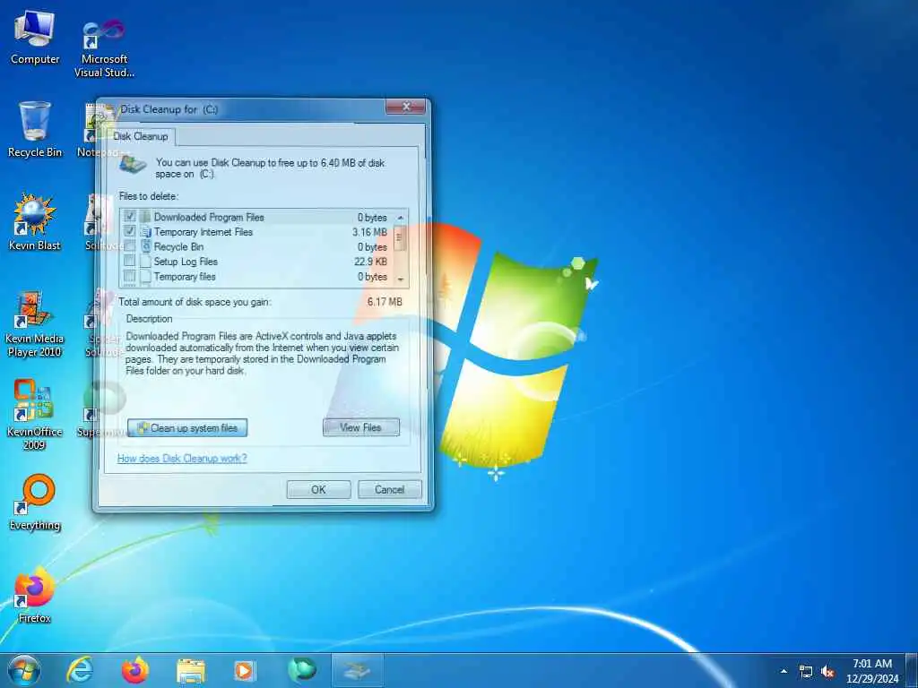This screenshot has height=688, width=918.
Task: Uncheck the Temporary Internet Files checkbox
Action: (129, 232)
